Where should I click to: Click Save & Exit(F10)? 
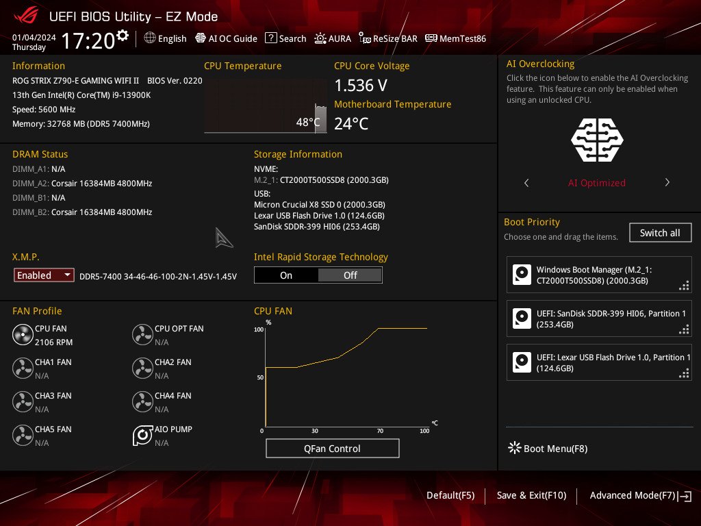click(x=531, y=495)
